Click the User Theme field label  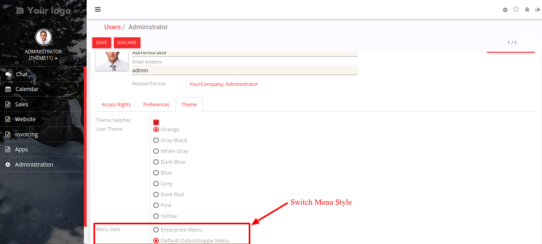click(x=110, y=129)
